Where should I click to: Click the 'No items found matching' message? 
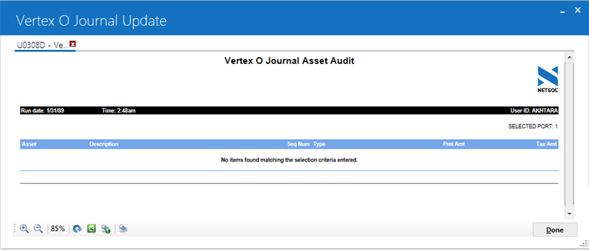point(289,160)
